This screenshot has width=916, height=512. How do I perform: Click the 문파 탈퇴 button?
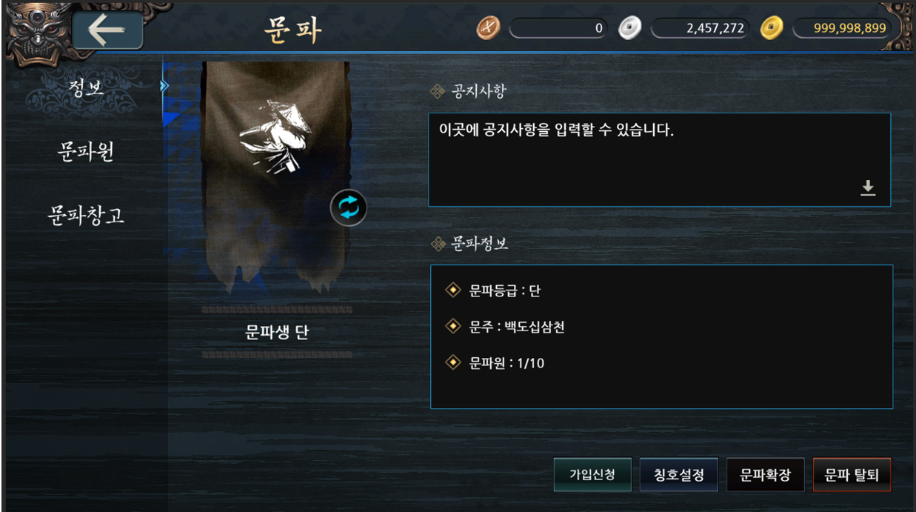[x=852, y=475]
